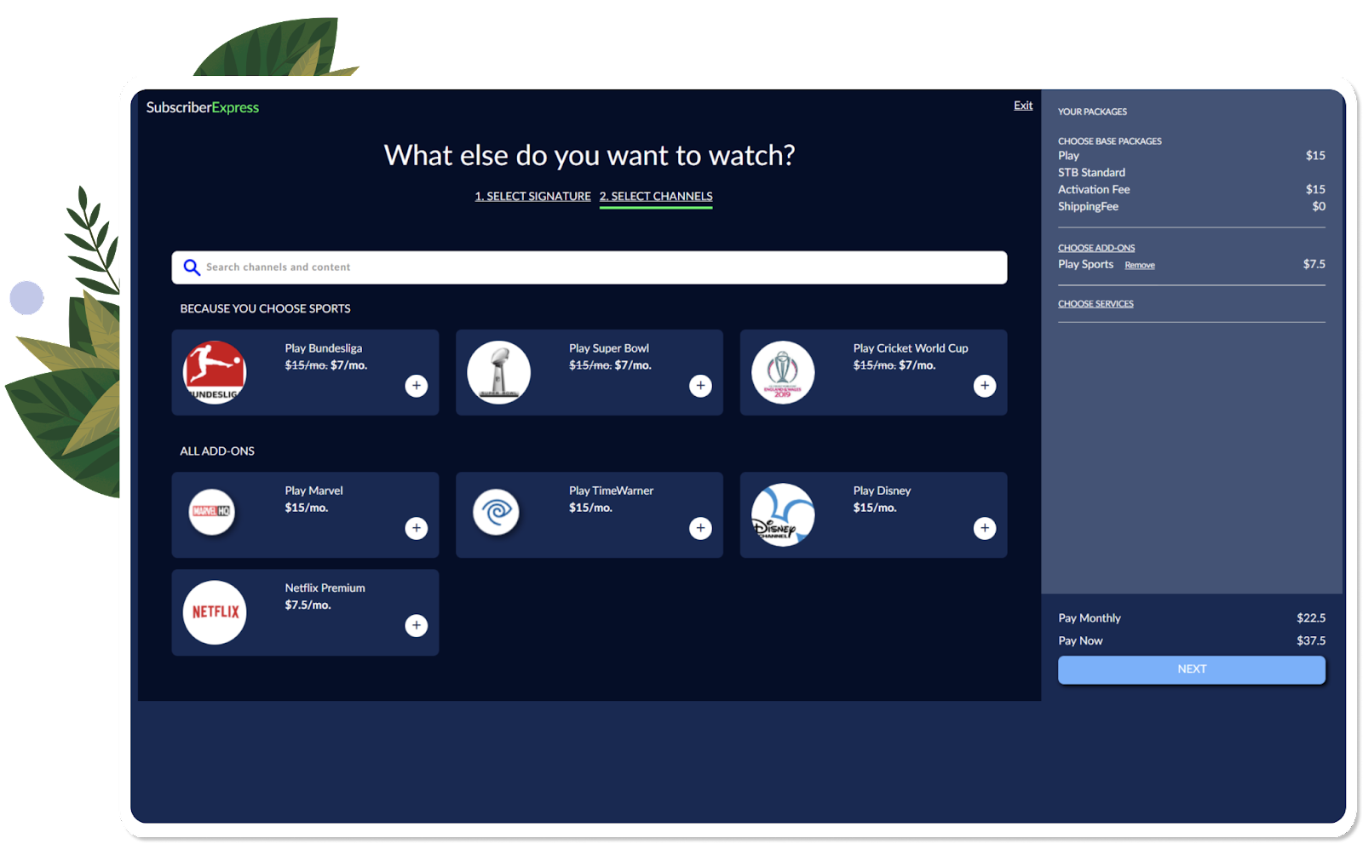Click the Pay Monthly label
The width and height of the screenshot is (1363, 844).
click(1090, 618)
